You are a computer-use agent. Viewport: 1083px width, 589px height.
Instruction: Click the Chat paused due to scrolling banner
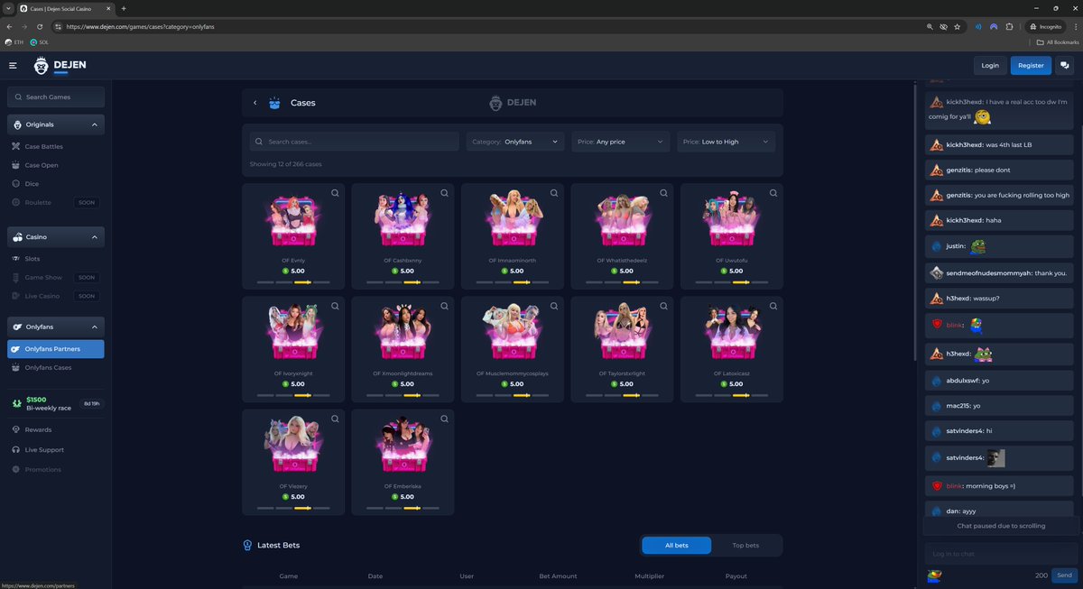point(1001,526)
